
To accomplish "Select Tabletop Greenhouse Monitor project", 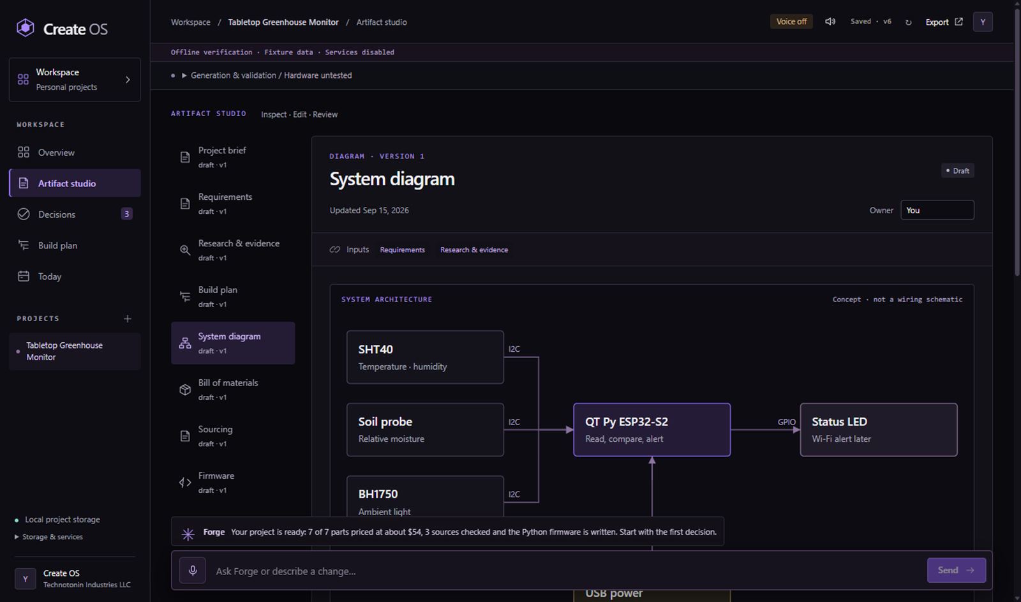I will (x=75, y=351).
